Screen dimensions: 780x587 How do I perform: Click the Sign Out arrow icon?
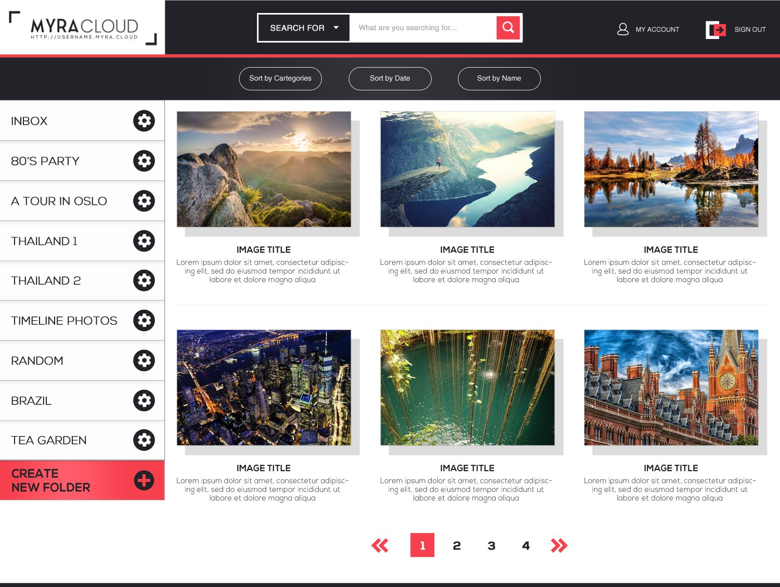point(716,30)
